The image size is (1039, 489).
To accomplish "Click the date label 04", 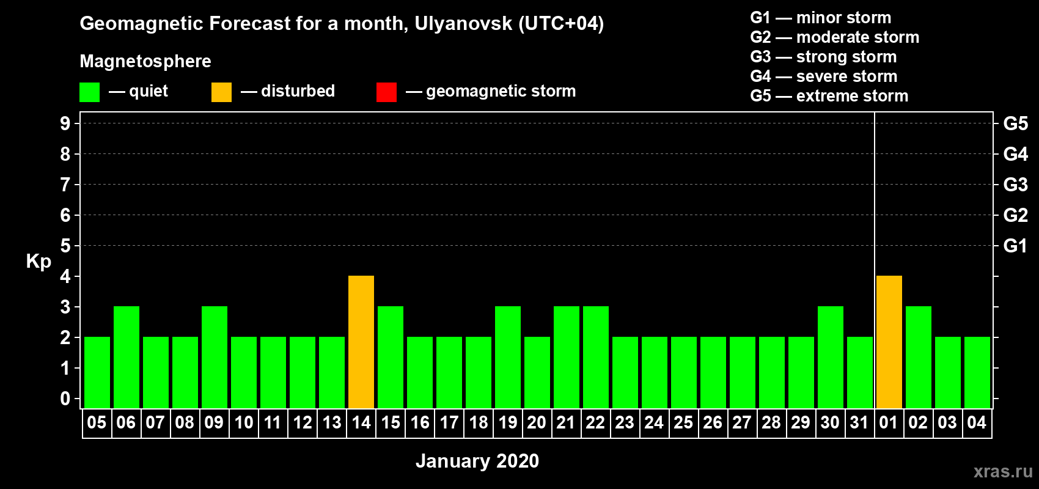I will 977,422.
